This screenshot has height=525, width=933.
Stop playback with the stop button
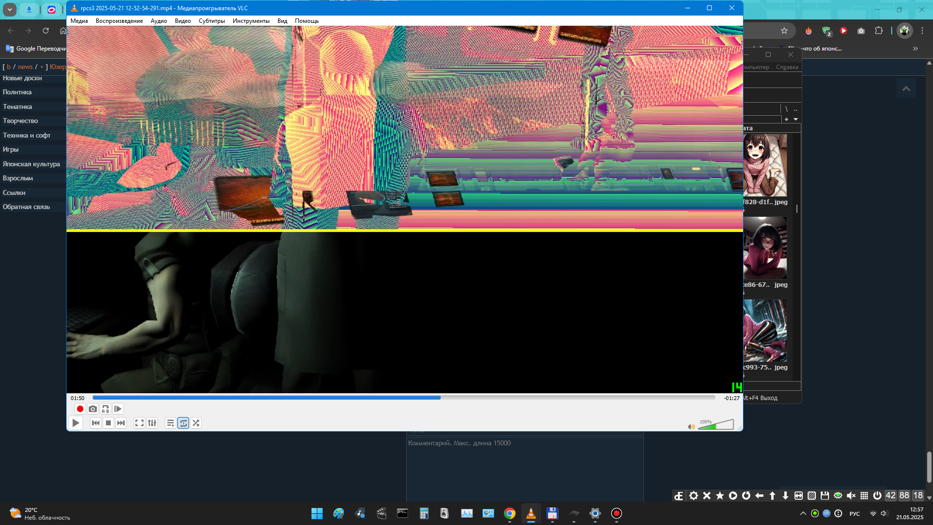[108, 423]
